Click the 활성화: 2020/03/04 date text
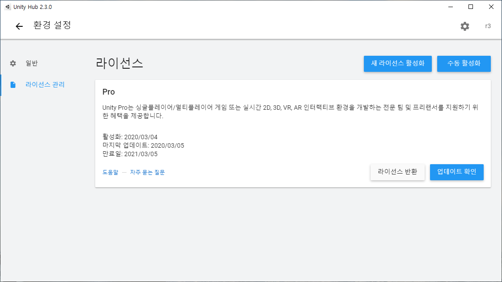 [x=130, y=137]
